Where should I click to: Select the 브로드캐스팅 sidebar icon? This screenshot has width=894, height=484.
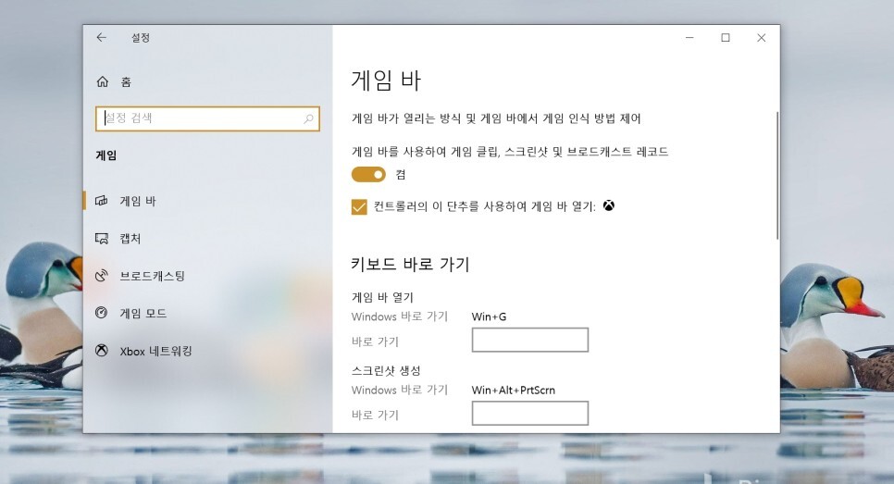(102, 276)
